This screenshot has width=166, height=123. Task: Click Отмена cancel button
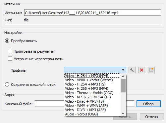[152, 117]
